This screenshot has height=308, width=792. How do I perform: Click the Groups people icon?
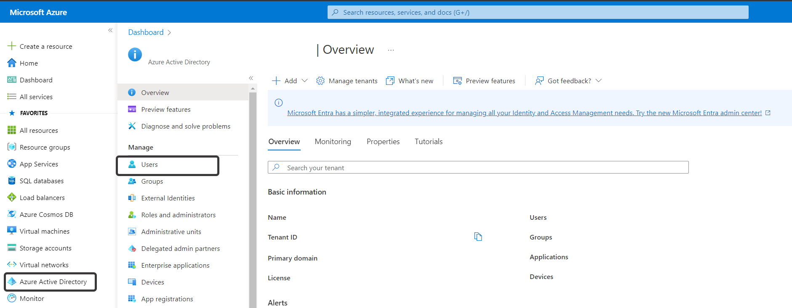132,181
